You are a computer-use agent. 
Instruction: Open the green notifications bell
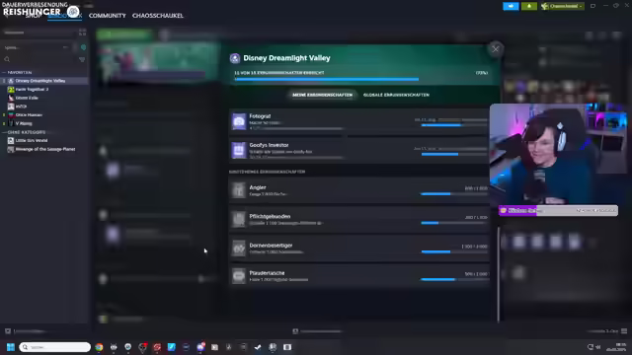529,6
